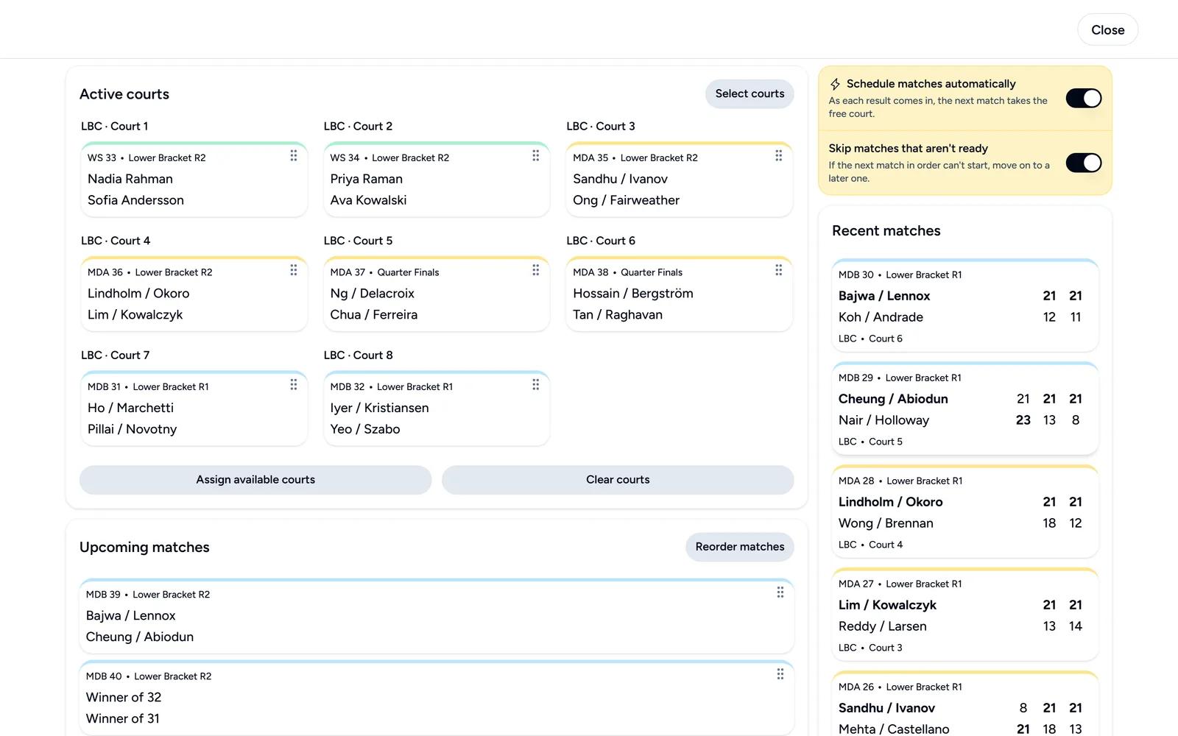This screenshot has width=1178, height=736.
Task: Click Mehta / Castellano in MDA 26 result
Action: (x=894, y=729)
